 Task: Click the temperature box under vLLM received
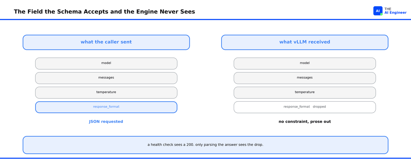[304, 93]
